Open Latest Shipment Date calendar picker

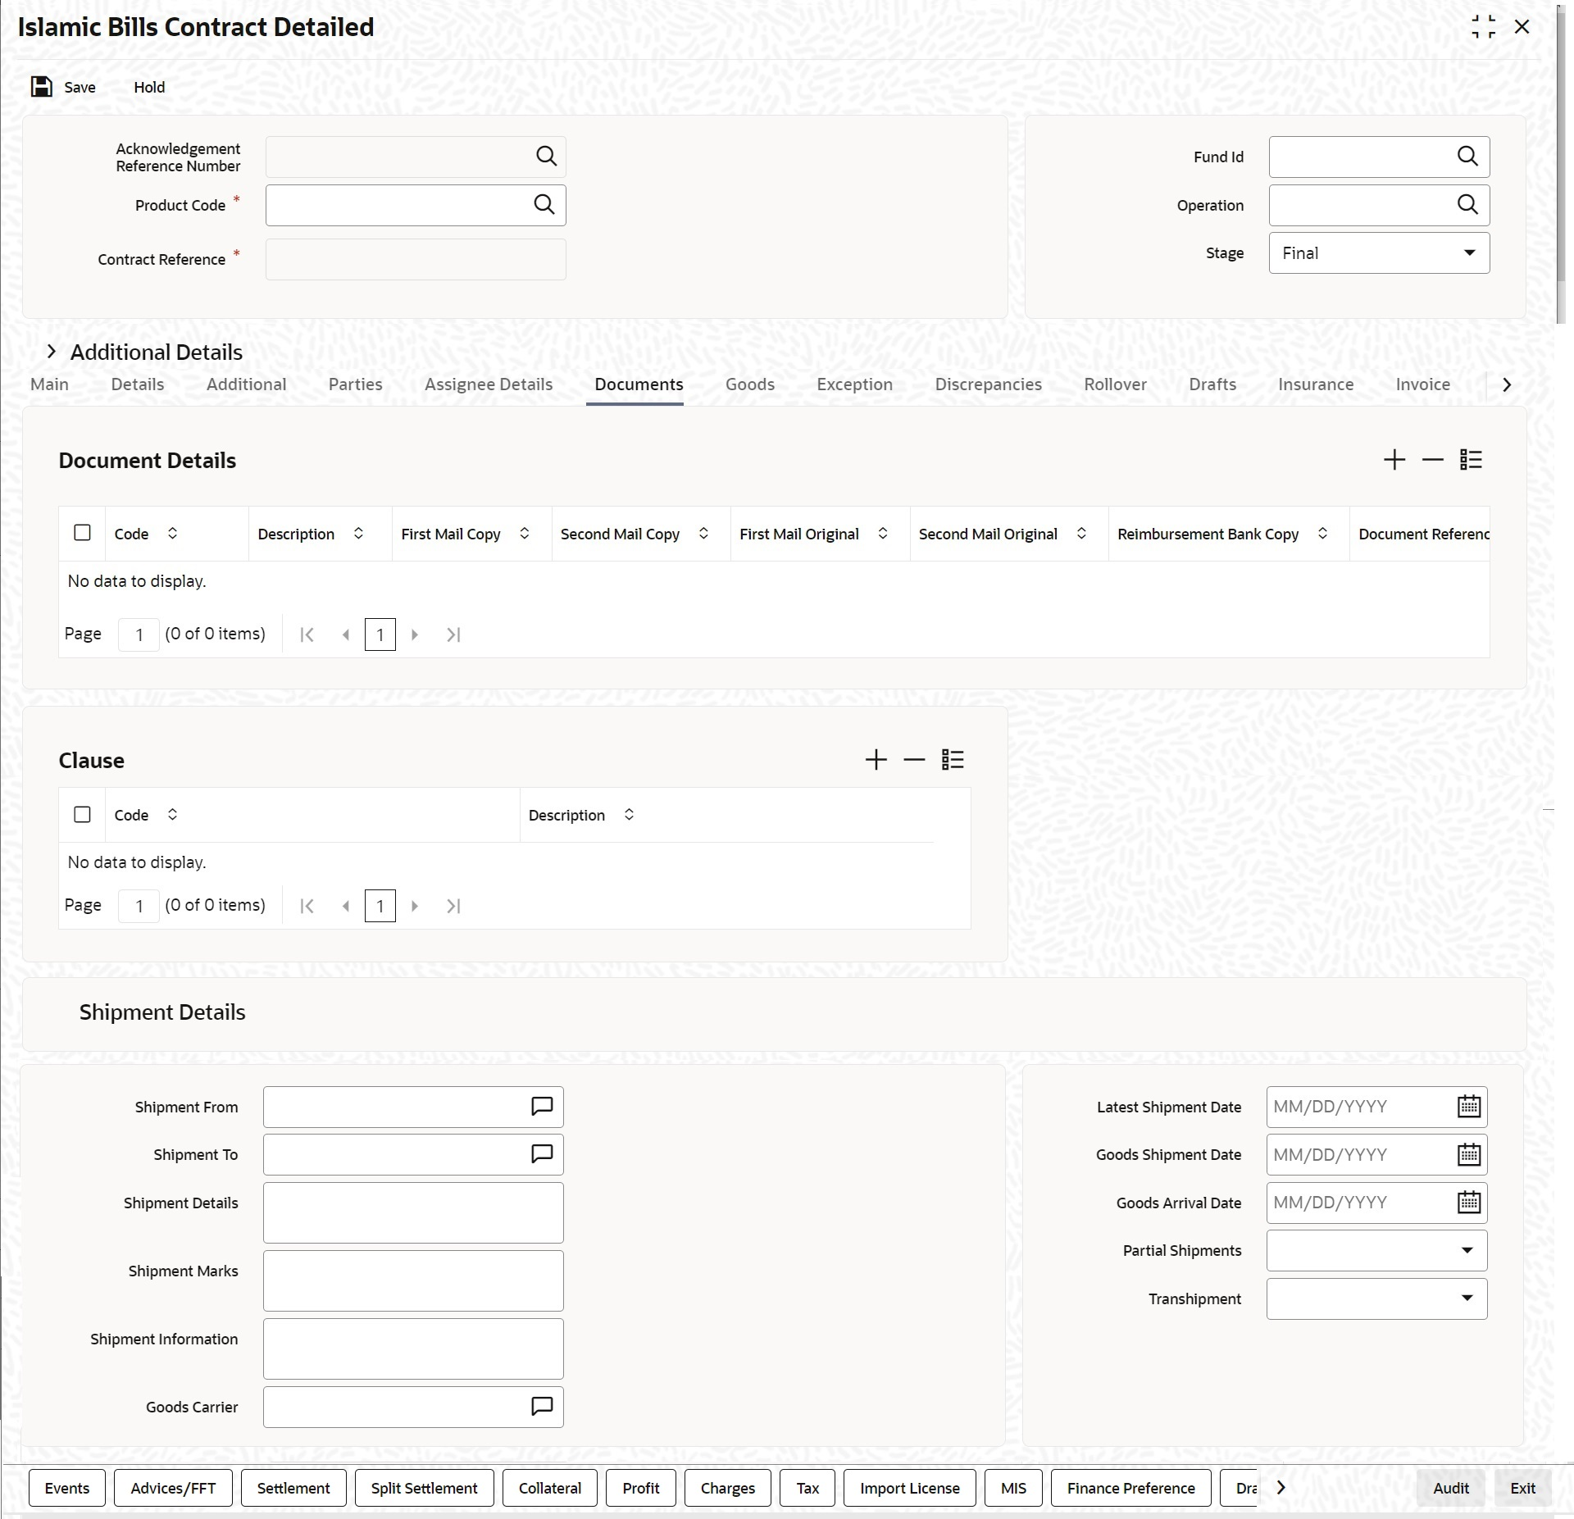[x=1468, y=1107]
